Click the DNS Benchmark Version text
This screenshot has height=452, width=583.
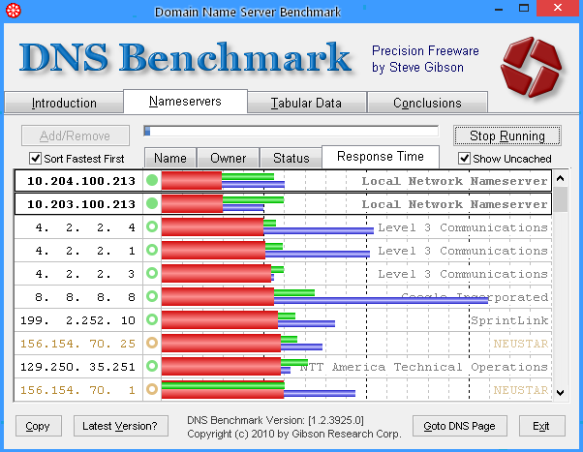[275, 420]
